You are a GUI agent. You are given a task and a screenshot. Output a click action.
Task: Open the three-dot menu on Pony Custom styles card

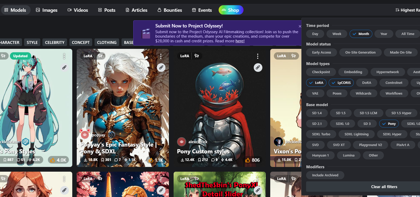[258, 56]
